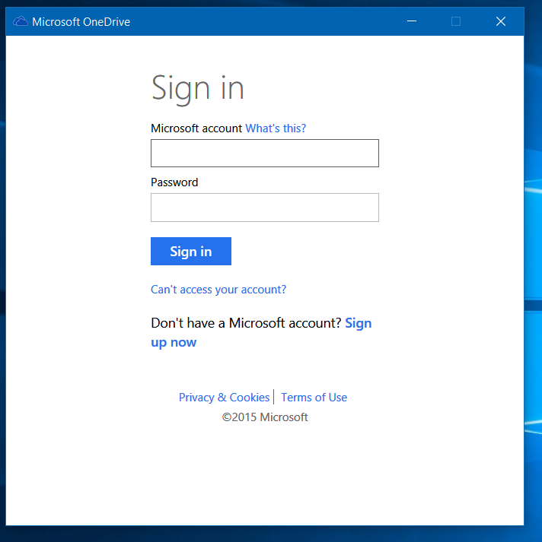Click the "Password" field label
The width and height of the screenshot is (542, 542).
[174, 182]
